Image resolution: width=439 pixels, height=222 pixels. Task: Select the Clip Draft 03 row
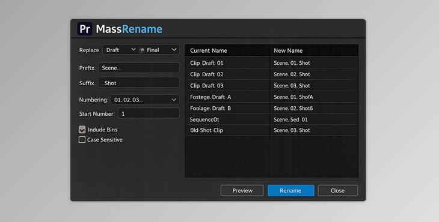[x=272, y=85]
